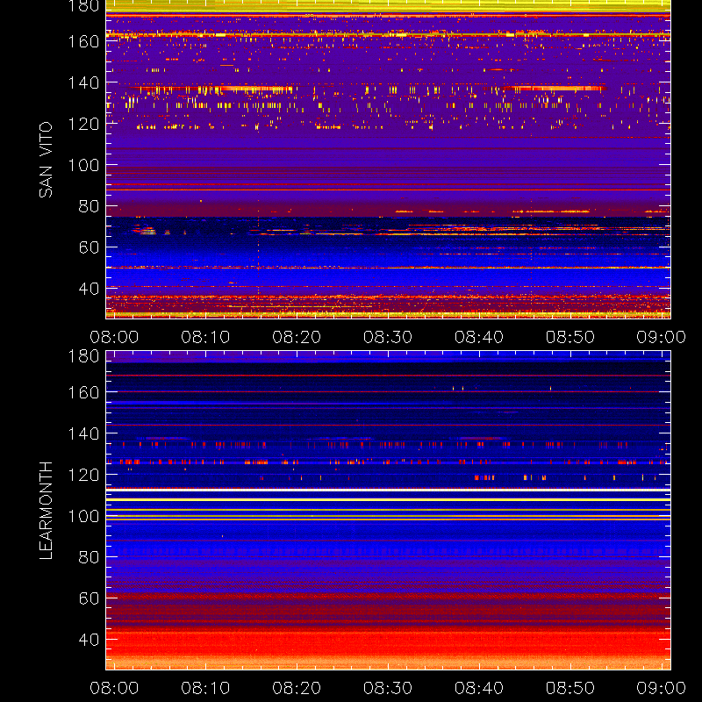Viewport: 702px width, 702px height.
Task: Click 08:30 time label of San Vito plot
Action: coord(388,337)
